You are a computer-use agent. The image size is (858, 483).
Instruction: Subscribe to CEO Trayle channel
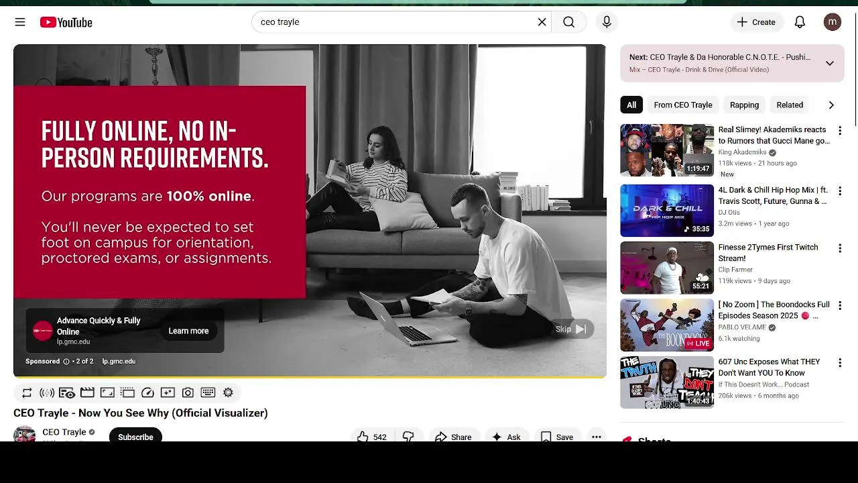[135, 437]
